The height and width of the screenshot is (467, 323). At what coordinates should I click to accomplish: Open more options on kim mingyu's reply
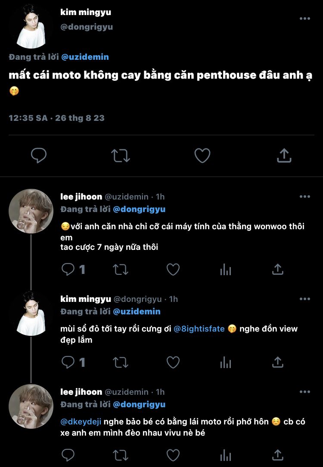[304, 299]
